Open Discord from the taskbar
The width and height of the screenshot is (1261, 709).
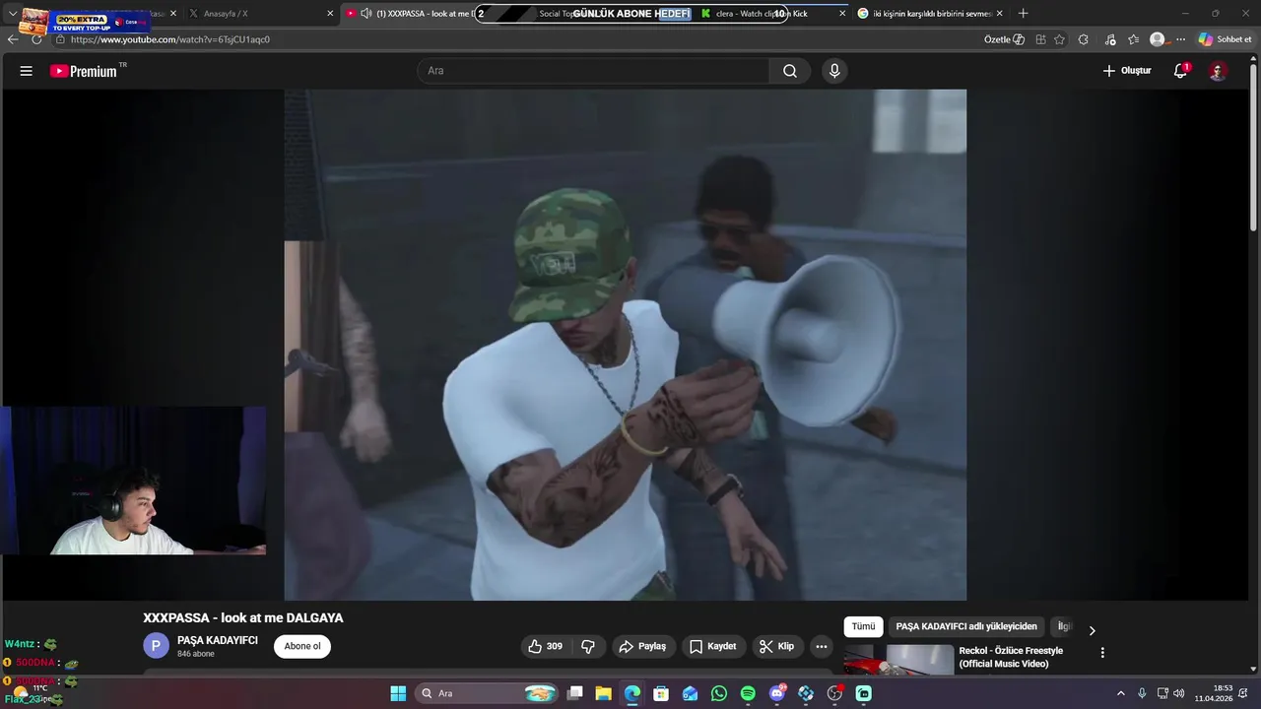click(777, 693)
